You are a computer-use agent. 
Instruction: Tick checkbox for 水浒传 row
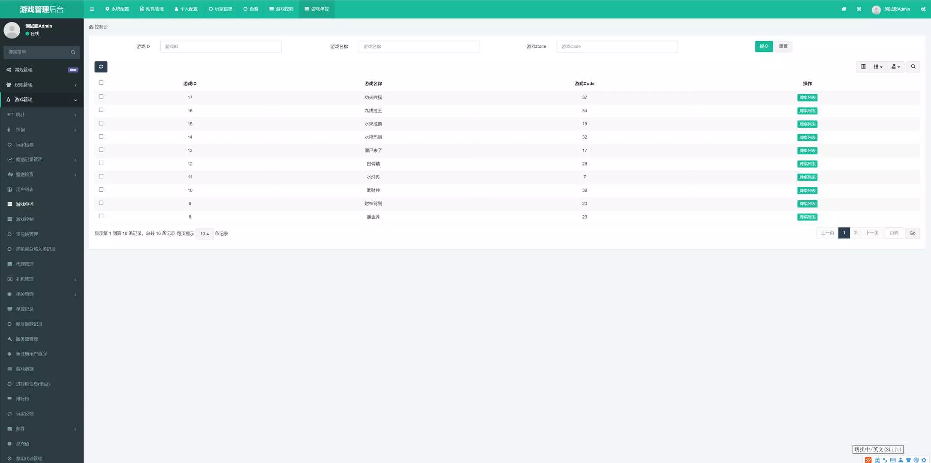(101, 177)
